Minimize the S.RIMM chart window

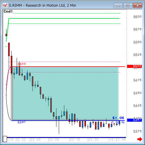click(118, 5)
